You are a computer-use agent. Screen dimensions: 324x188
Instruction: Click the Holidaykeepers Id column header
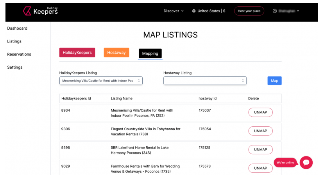pos(76,99)
